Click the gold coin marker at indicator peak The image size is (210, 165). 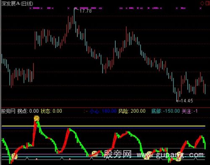click(x=37, y=118)
